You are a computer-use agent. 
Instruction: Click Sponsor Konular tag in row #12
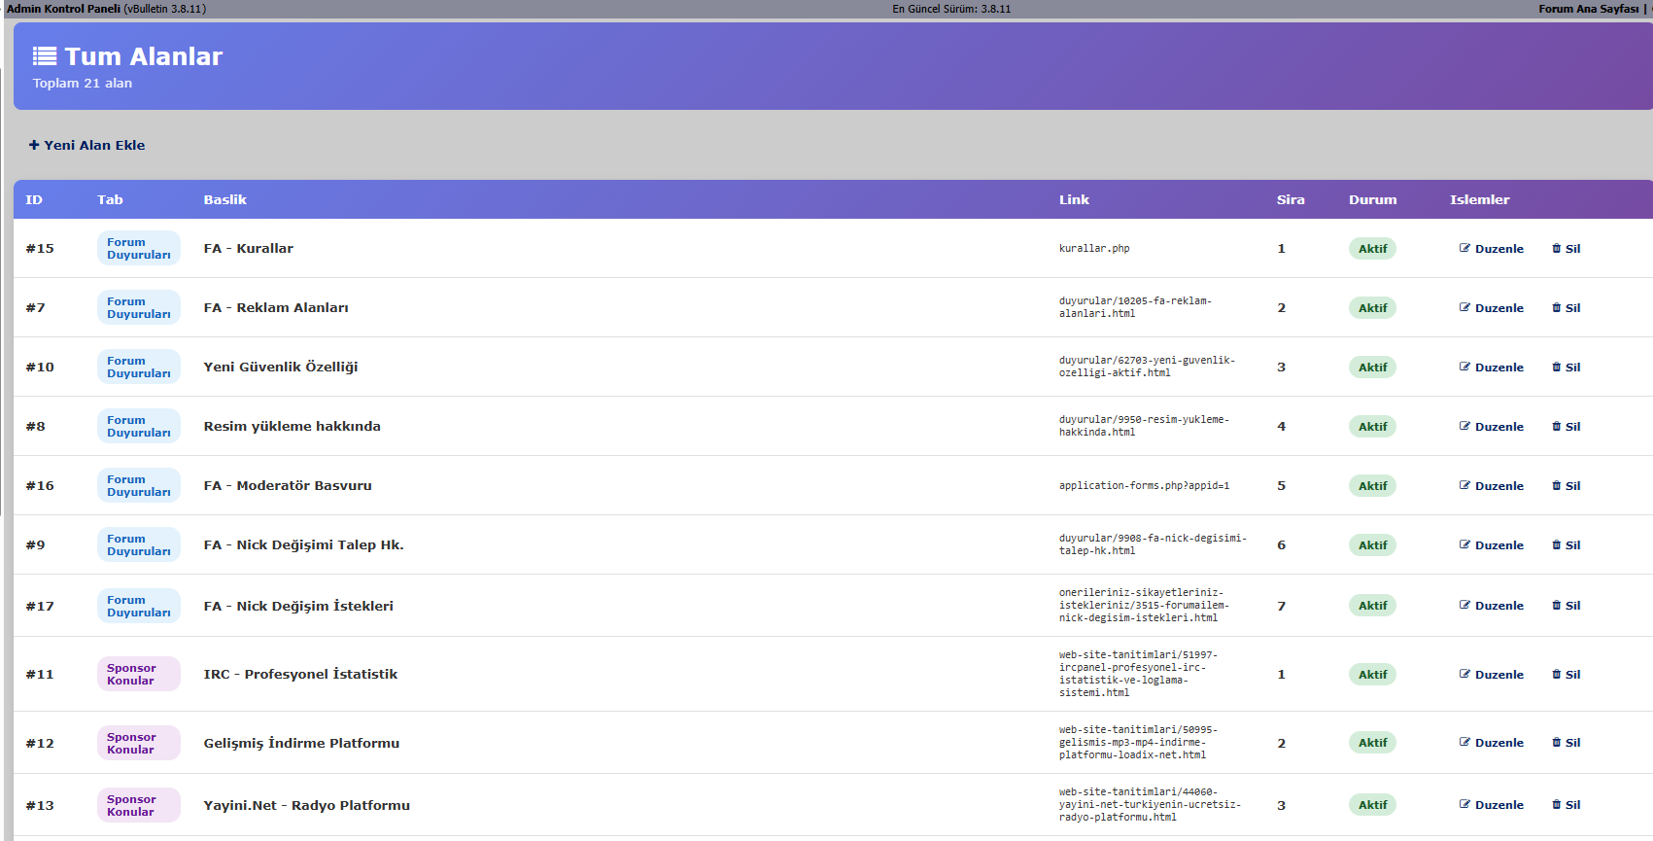[x=139, y=743]
